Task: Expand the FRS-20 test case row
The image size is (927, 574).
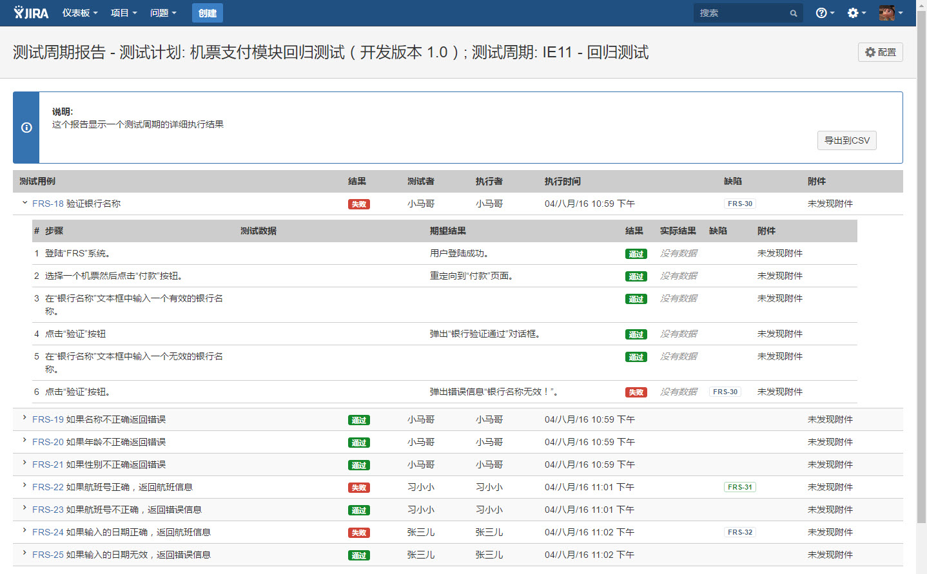Action: (x=24, y=441)
